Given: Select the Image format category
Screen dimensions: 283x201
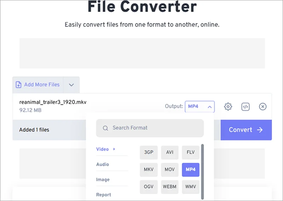Looking at the screenshot, I should (103, 179).
